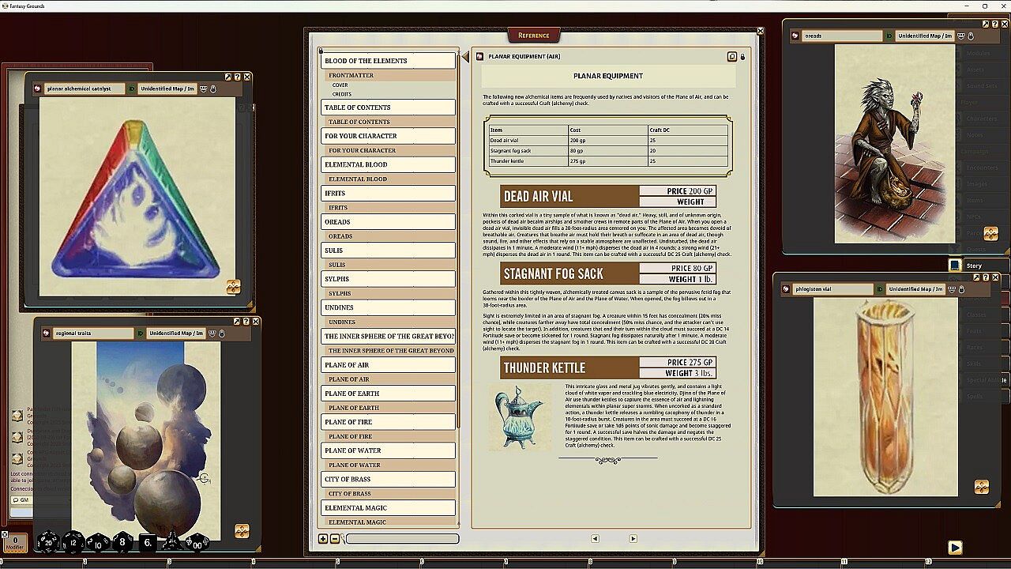Select the GM chat mode button
This screenshot has height=569, width=1011.
pyautogui.click(x=21, y=500)
